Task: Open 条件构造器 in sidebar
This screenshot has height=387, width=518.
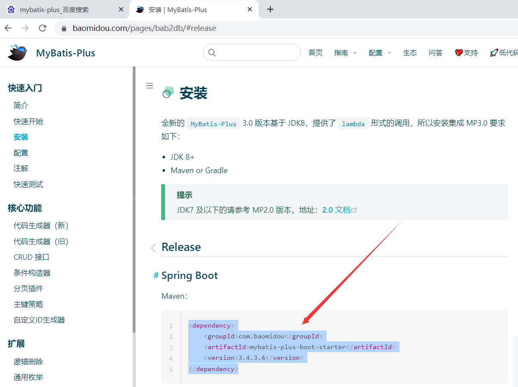Action: pos(32,273)
